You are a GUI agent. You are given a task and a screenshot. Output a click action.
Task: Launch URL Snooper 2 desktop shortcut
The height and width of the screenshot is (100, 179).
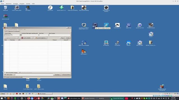pyautogui.click(x=84, y=52)
